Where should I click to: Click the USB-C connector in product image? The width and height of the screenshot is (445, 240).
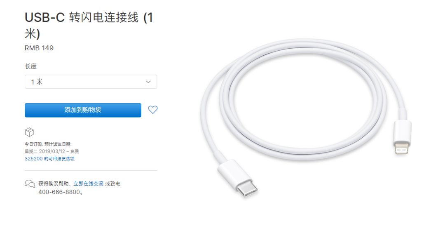click(x=239, y=178)
